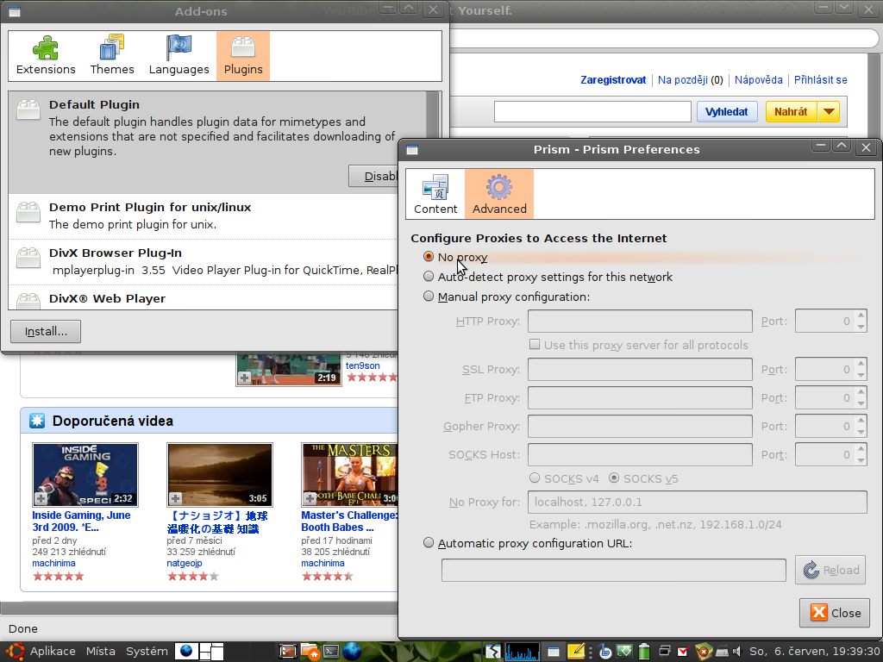Click the Inside Gaming, June 3rd 2009 title link
The image size is (883, 662).
[x=81, y=521]
